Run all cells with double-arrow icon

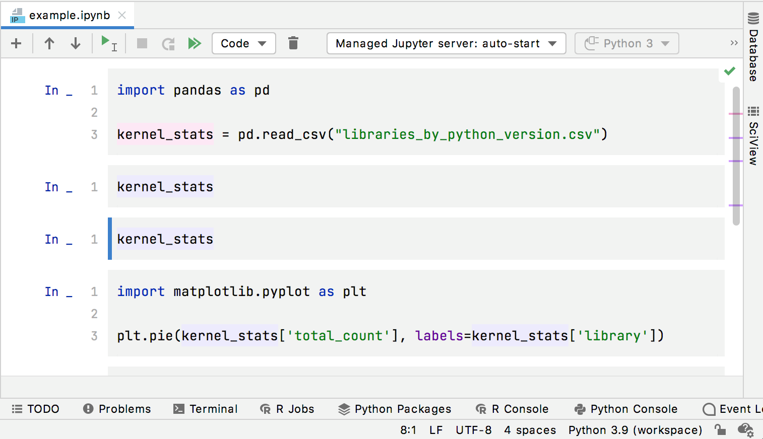[195, 43]
